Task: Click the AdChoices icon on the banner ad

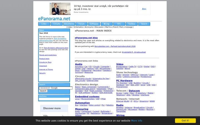Action: pyautogui.click(x=51, y=4)
